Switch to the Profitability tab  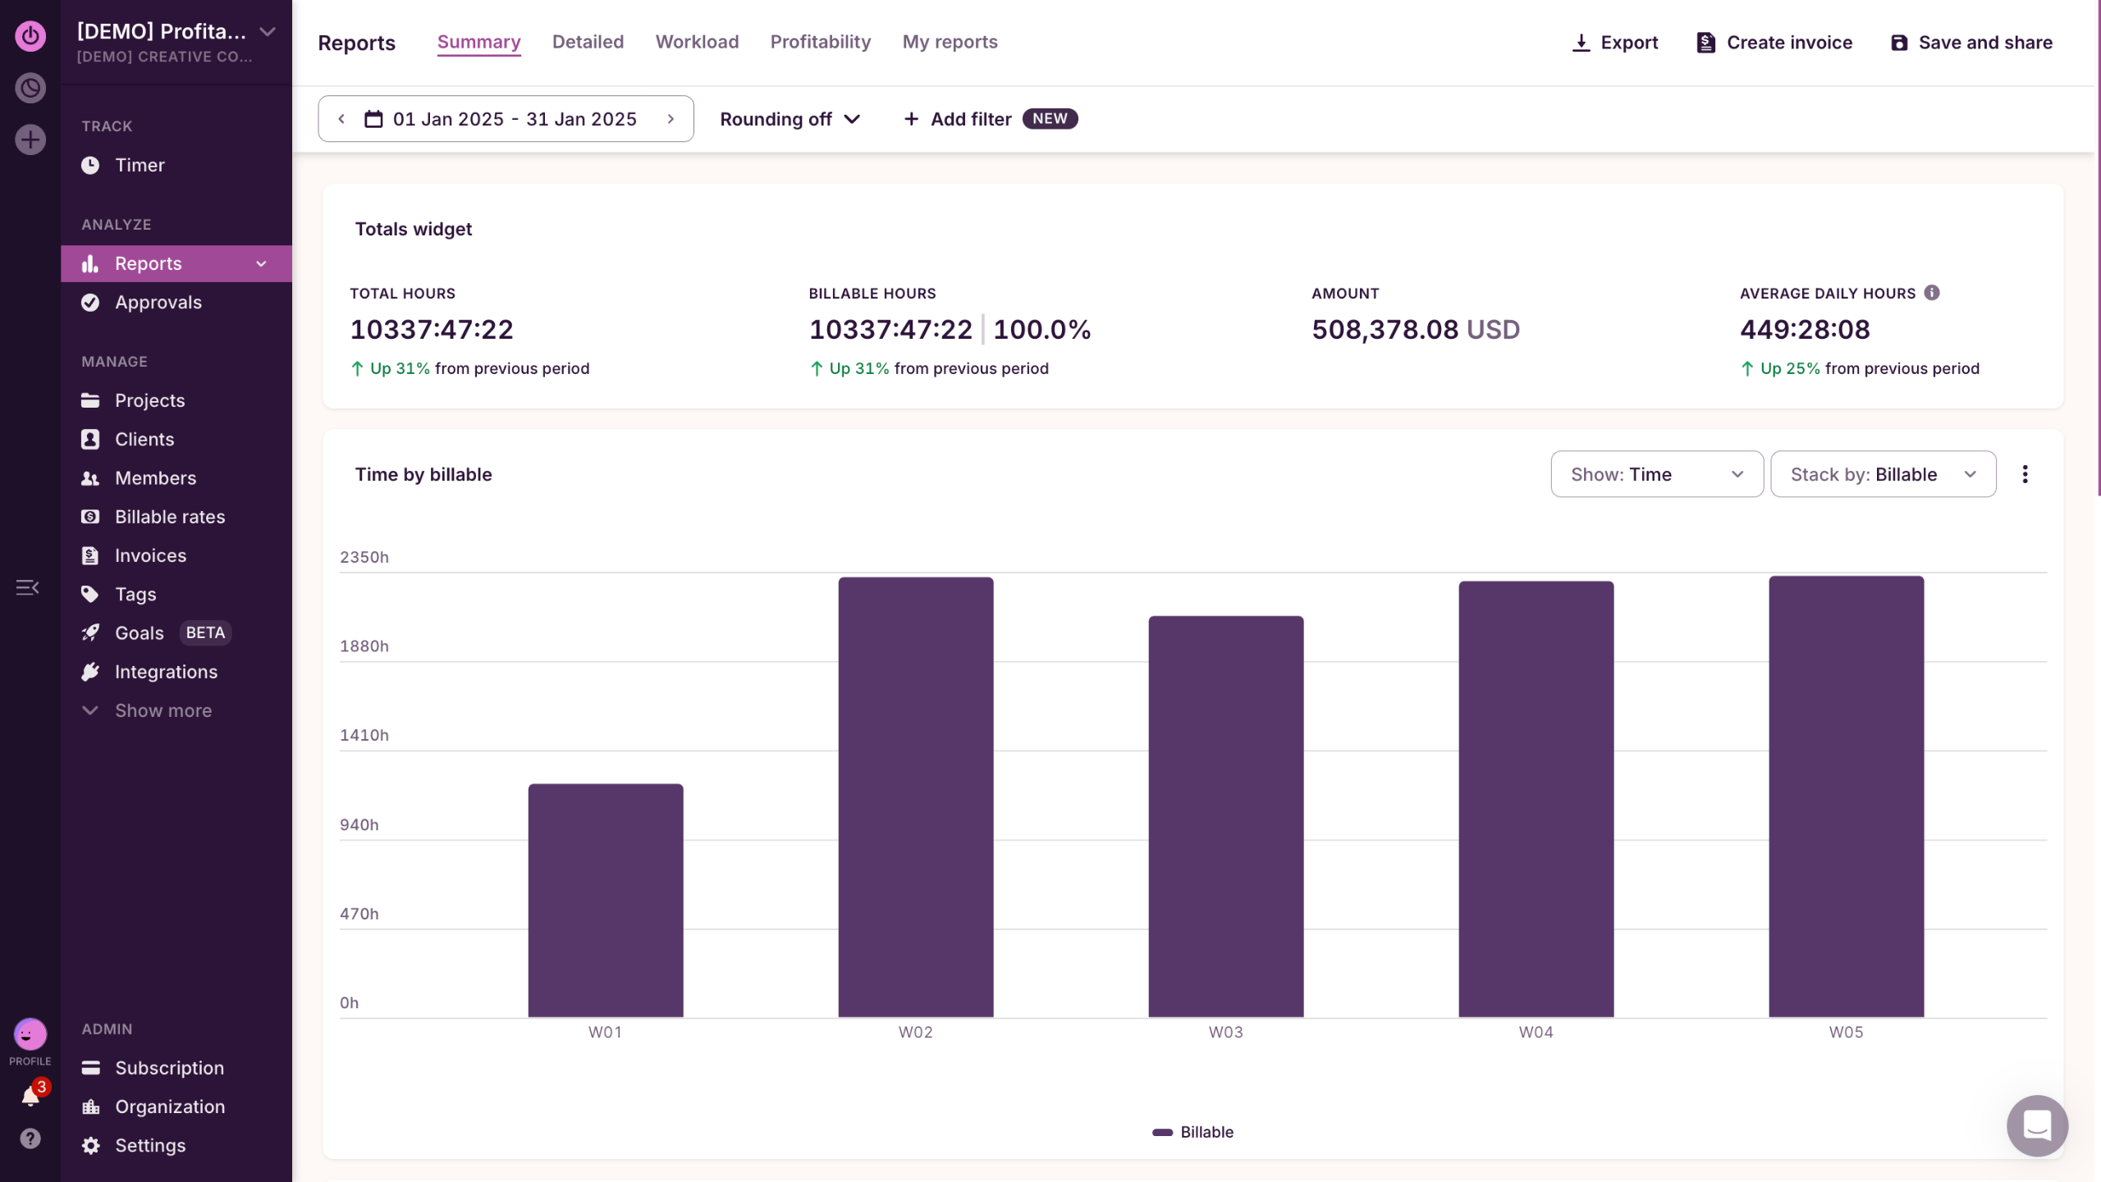pyautogui.click(x=820, y=42)
